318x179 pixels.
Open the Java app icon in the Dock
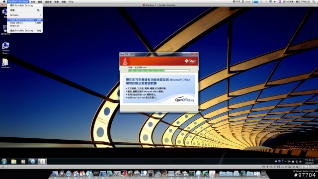[x=212, y=174]
